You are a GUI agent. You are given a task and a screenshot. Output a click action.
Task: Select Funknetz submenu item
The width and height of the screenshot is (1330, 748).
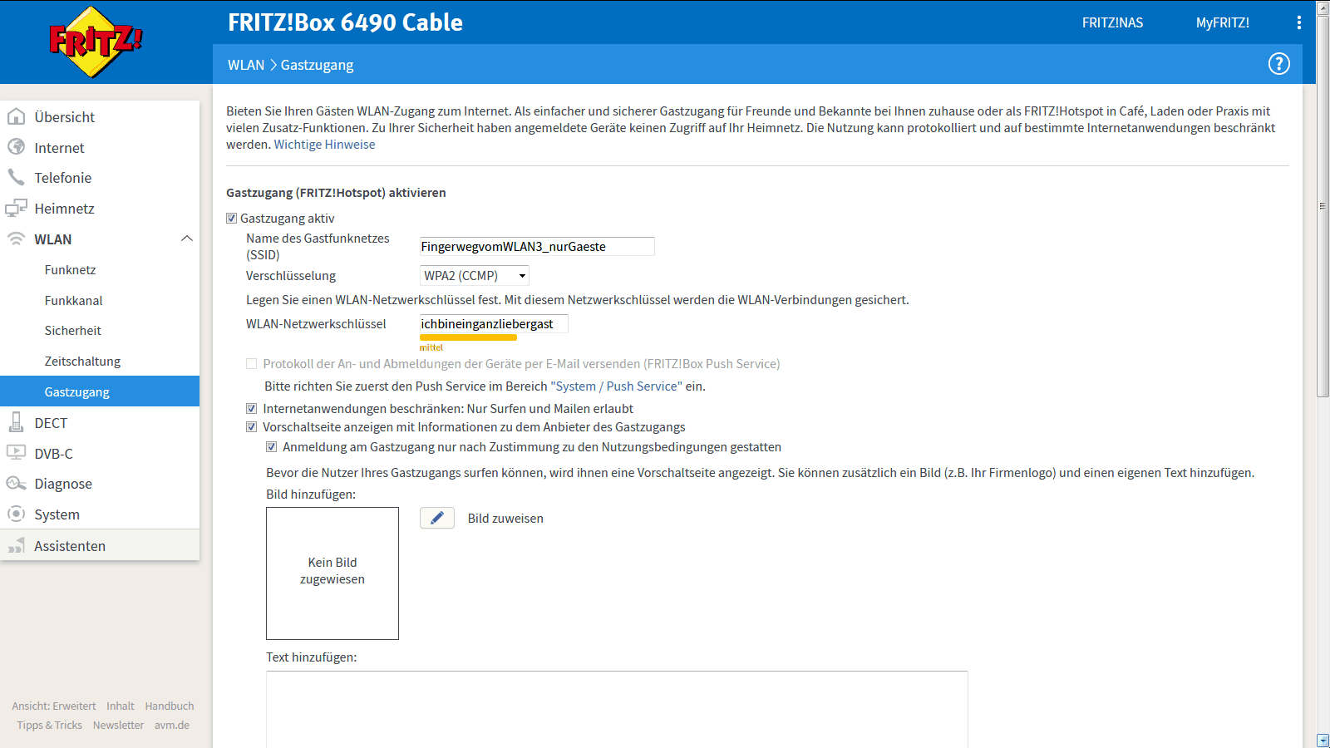coord(100,270)
